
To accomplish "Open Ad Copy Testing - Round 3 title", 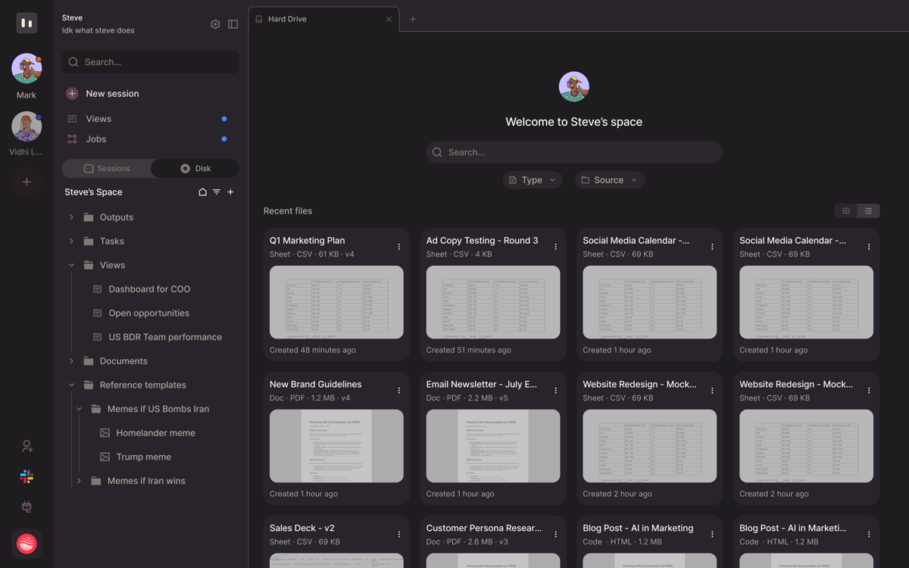I will click(x=482, y=241).
